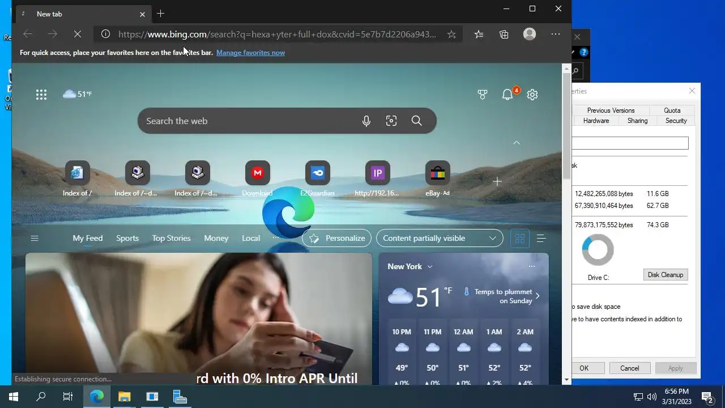725x408 pixels.
Task: Select Money feed tab
Action: pyautogui.click(x=216, y=238)
